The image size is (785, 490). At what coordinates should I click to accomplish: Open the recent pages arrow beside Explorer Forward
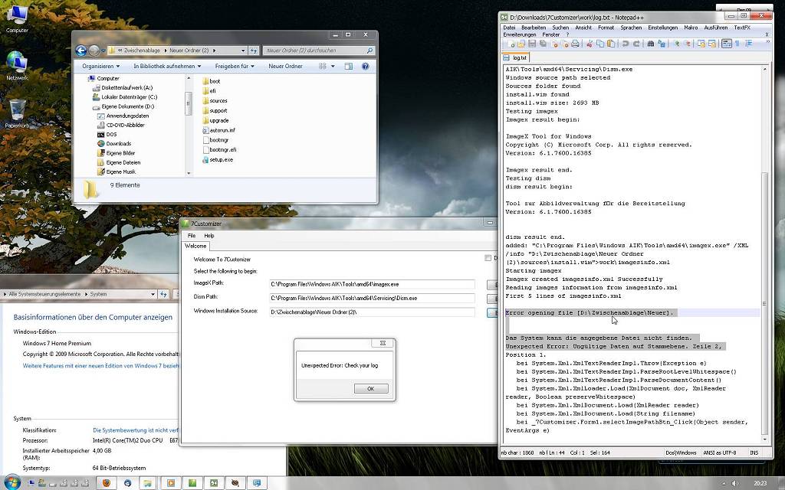[103, 51]
